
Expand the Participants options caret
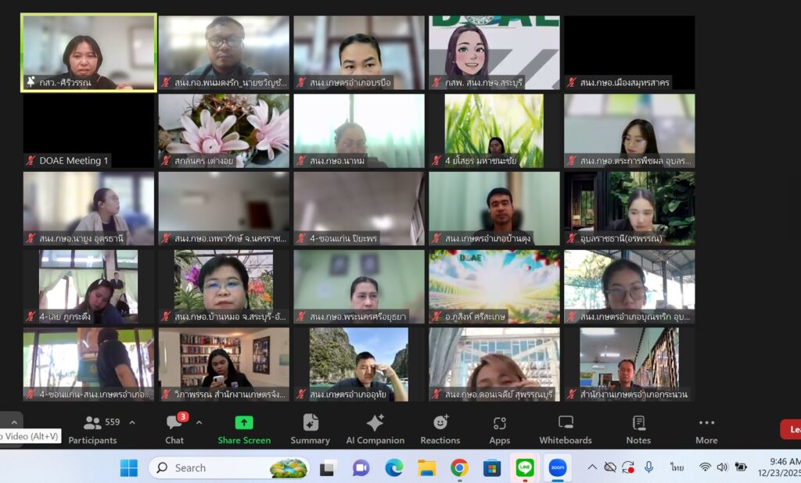[x=132, y=423]
